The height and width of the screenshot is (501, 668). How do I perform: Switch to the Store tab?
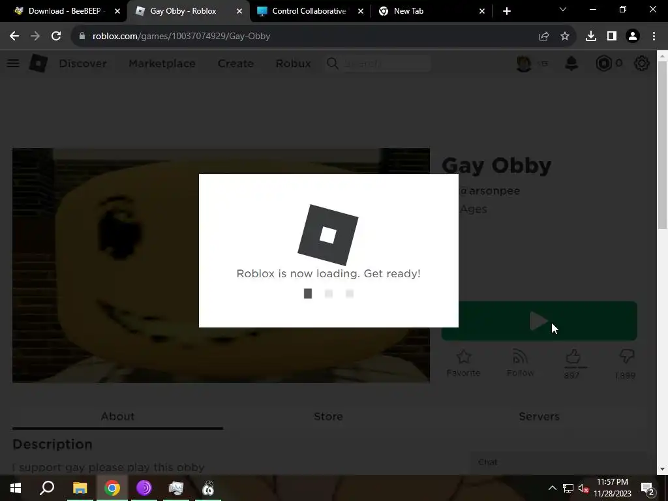329,416
